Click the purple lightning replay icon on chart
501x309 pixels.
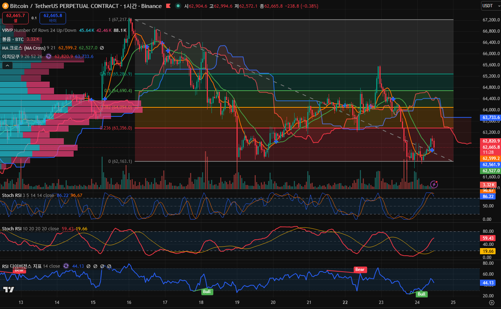pyautogui.click(x=434, y=184)
